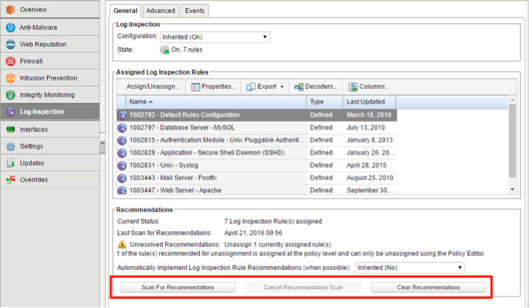
Task: Open the auto-implement recommendations Inherited (No) dropdown
Action: (x=410, y=268)
